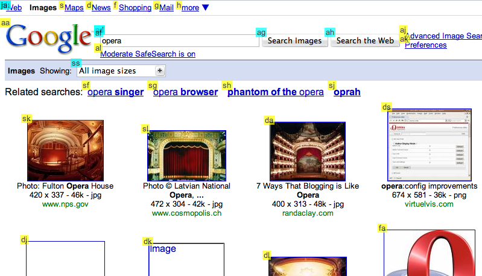Click the search box containing opera
482x276 pixels.
(180, 41)
